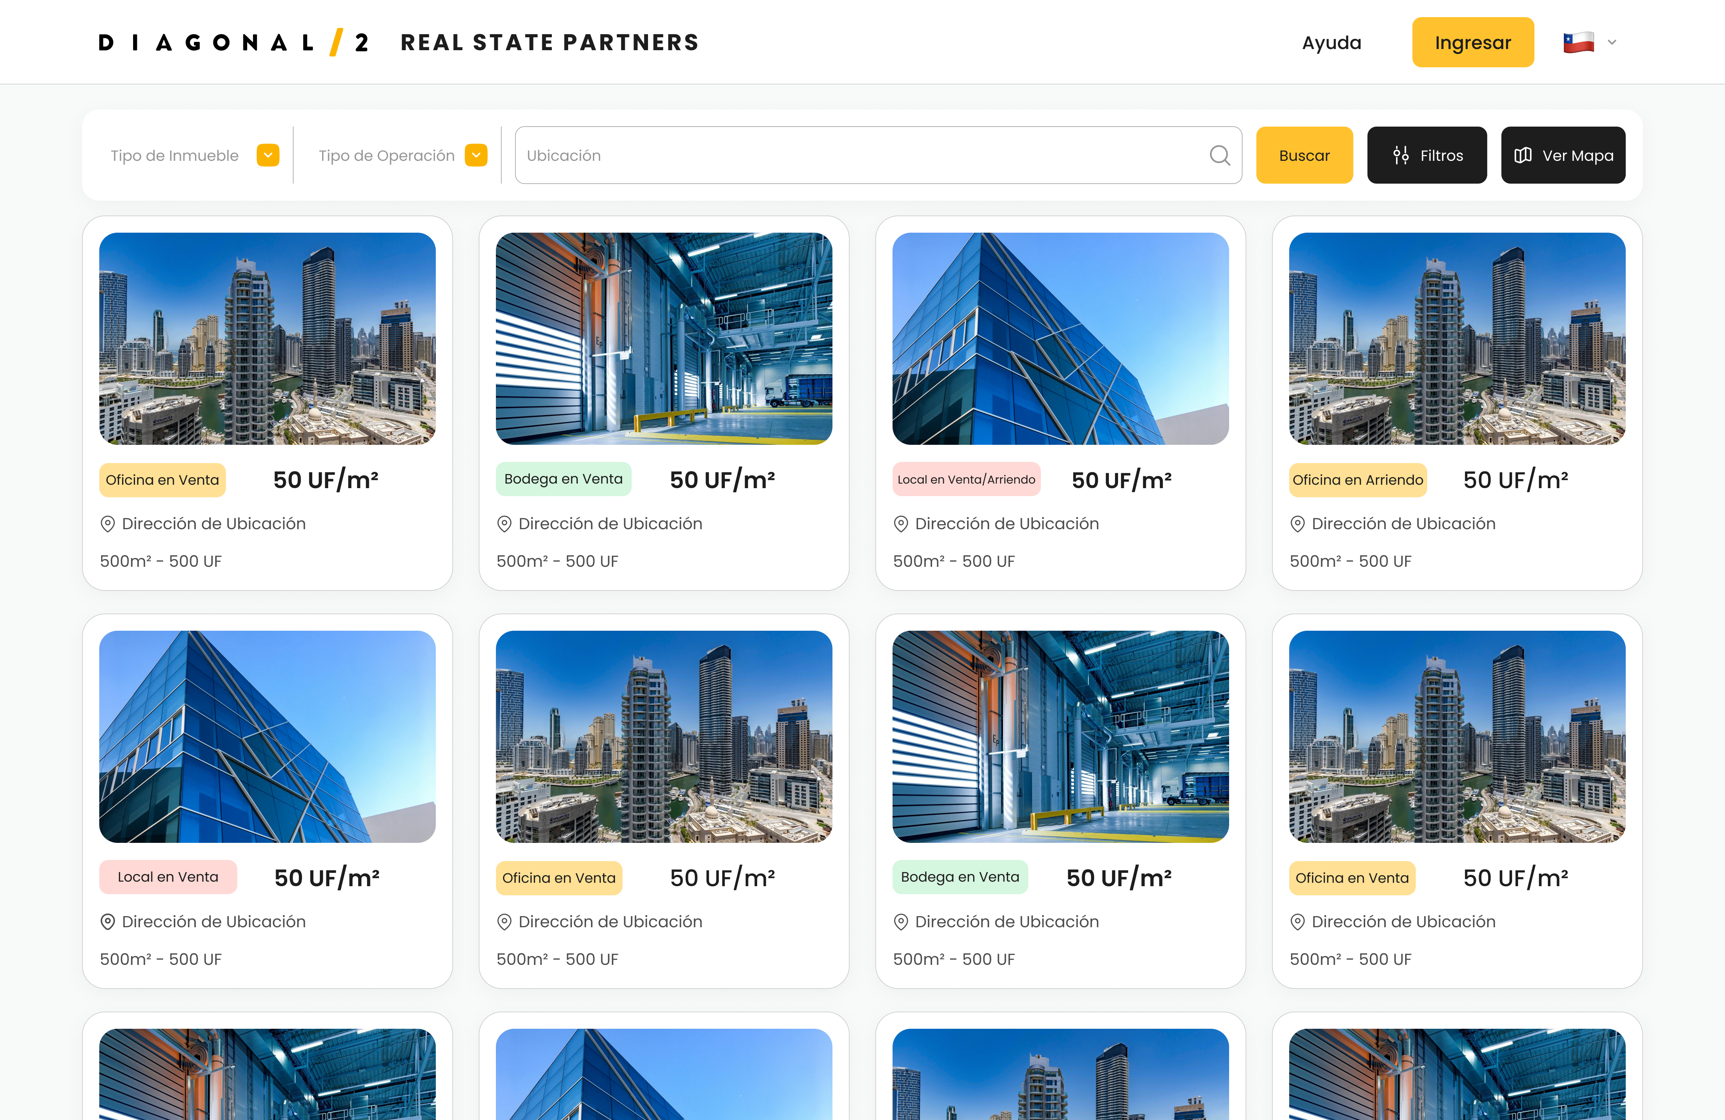The width and height of the screenshot is (1725, 1120).
Task: Click the location pin on the Bodega en Venta card
Action: pyautogui.click(x=504, y=523)
